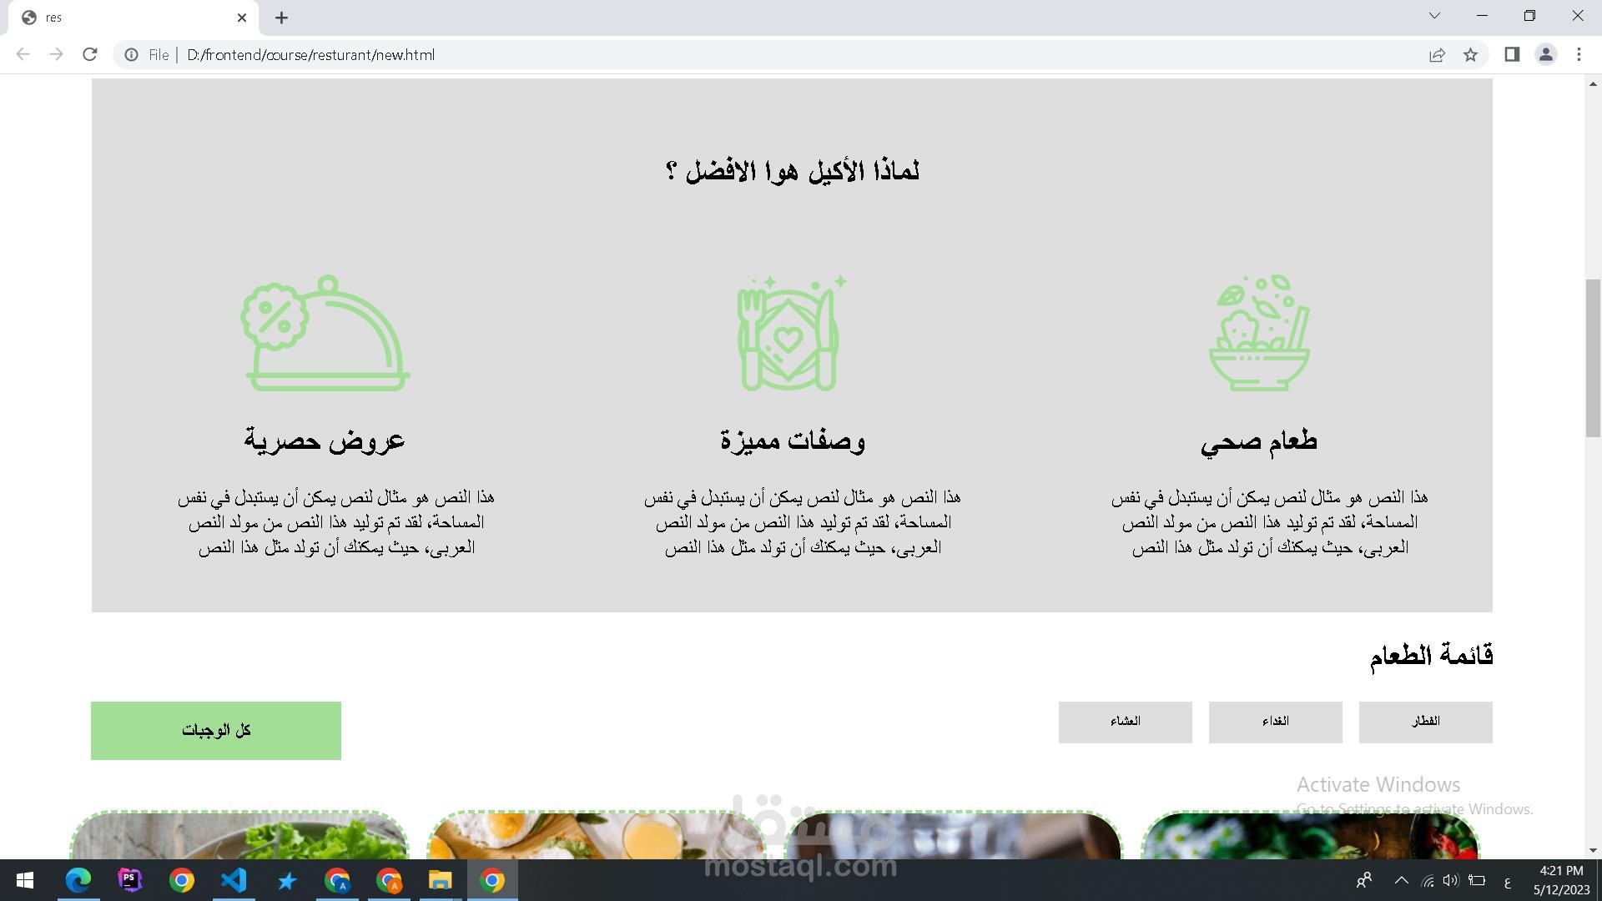
Task: Open Chrome three-dot menu
Action: 1579,55
